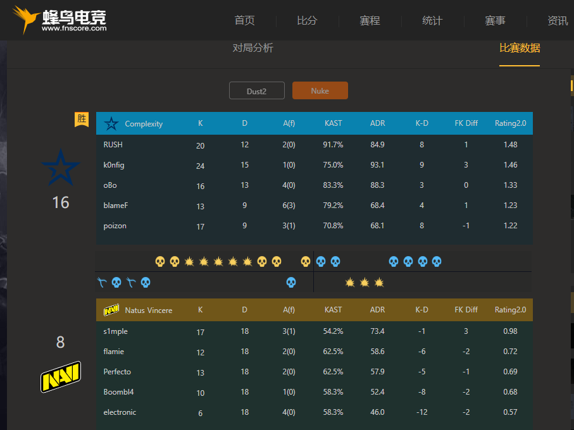
Task: Click the large NAVI logo below score 8
Action: (x=60, y=377)
